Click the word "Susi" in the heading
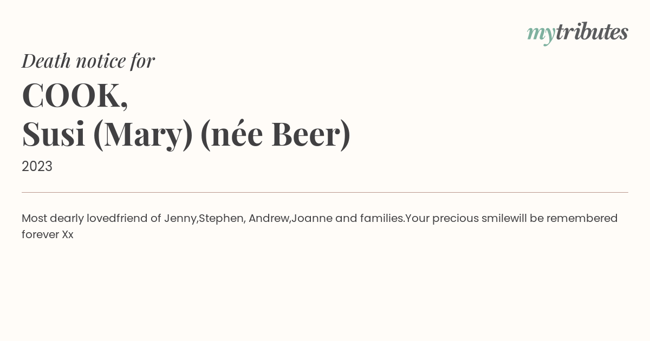The height and width of the screenshot is (341, 650). pyautogui.click(x=54, y=134)
